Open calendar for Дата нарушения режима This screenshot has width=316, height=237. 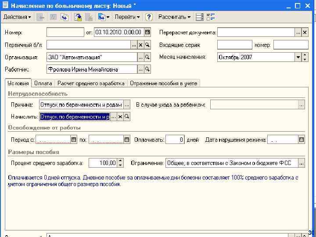[302, 140]
